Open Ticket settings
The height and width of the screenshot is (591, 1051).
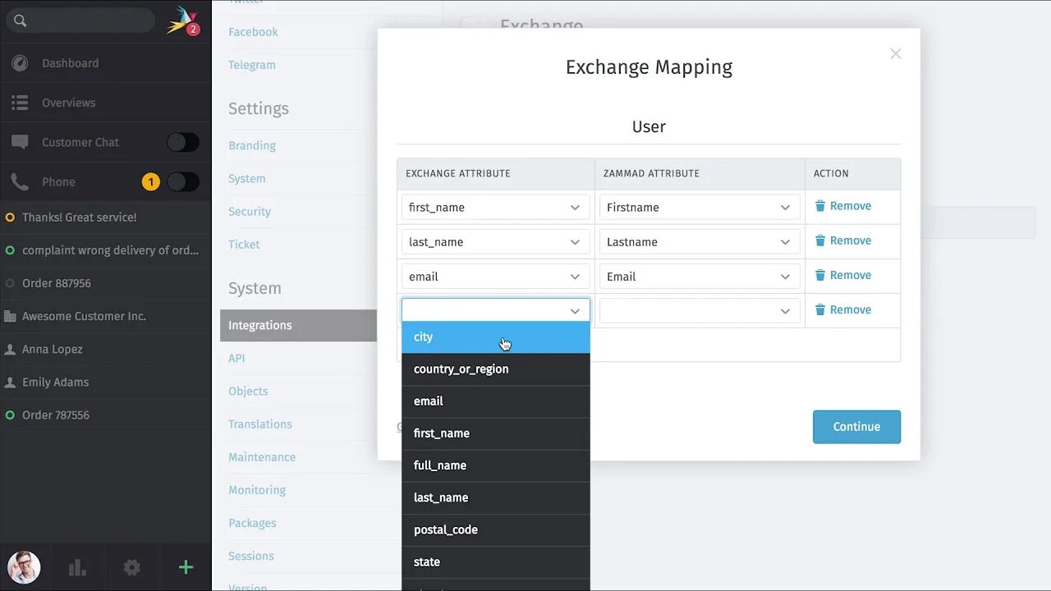244,244
